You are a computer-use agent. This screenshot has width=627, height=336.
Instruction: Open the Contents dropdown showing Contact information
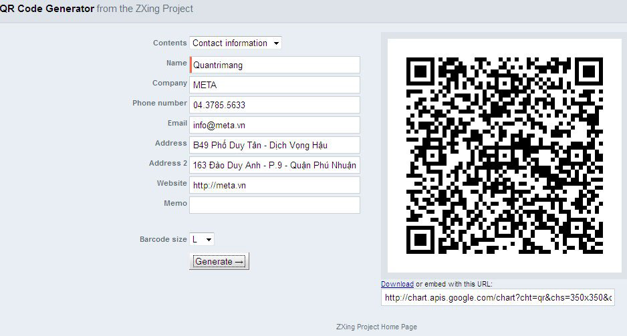tap(235, 43)
